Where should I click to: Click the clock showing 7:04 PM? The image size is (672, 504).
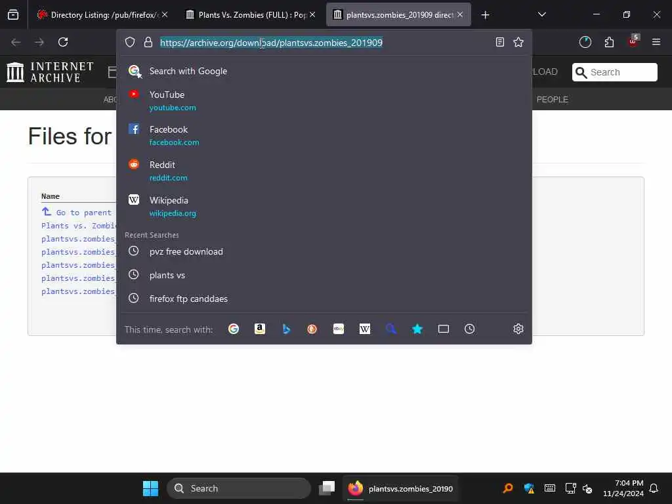click(x=623, y=488)
